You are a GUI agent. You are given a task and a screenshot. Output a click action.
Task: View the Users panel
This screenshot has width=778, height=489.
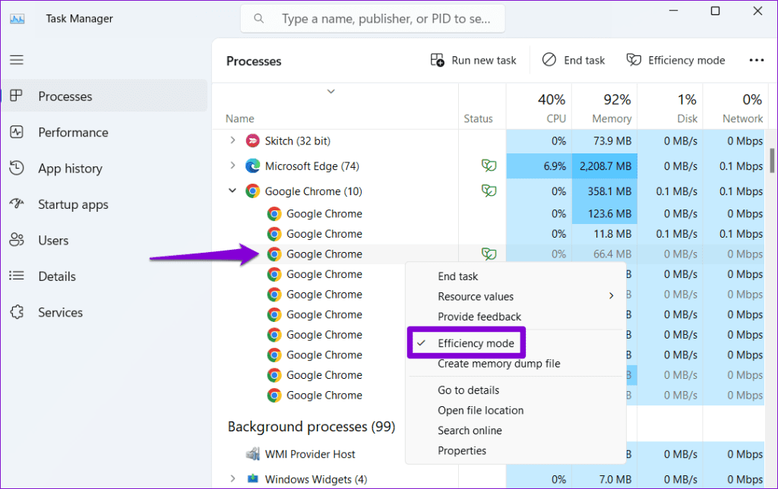[x=53, y=240]
